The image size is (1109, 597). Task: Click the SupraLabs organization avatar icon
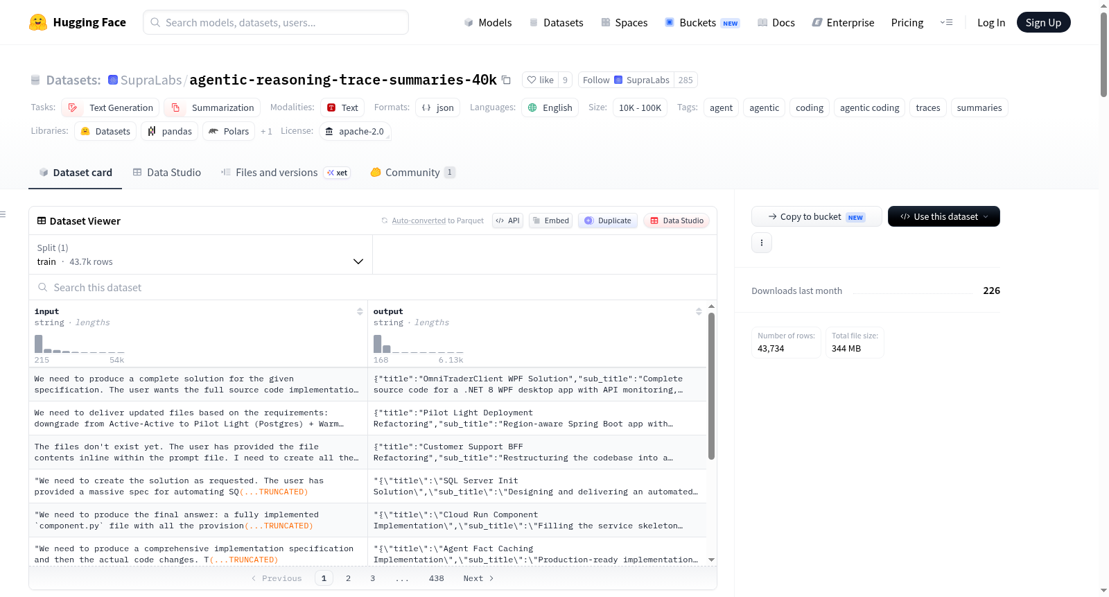pos(113,80)
